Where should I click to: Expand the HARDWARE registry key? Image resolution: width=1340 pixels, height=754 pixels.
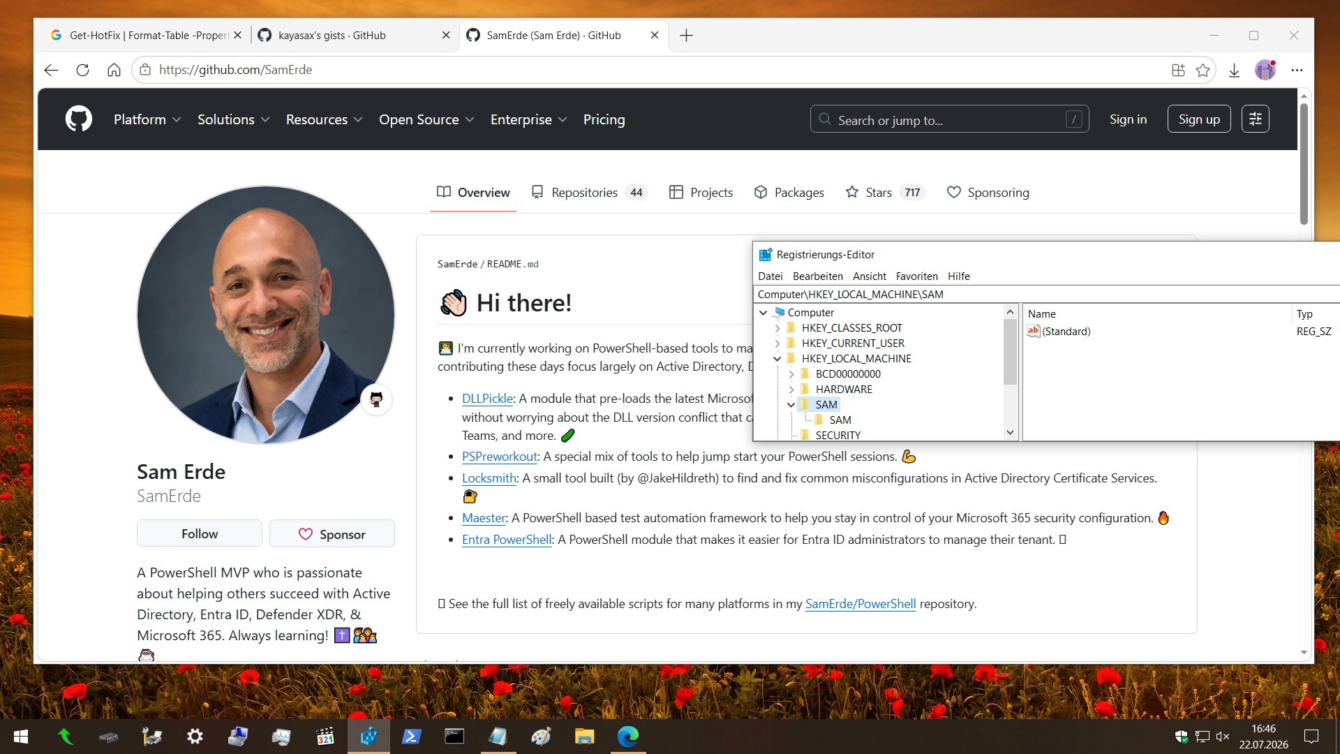(x=791, y=390)
